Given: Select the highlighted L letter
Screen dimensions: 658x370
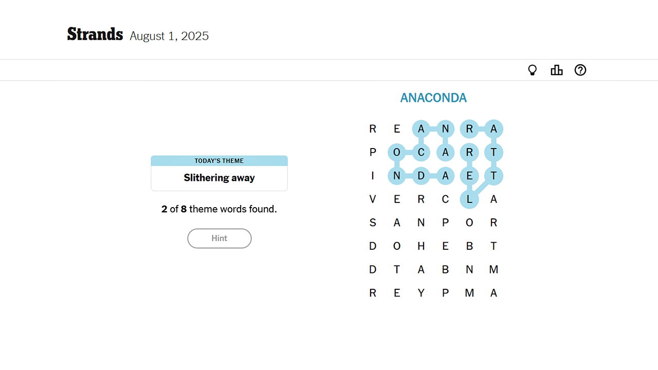Looking at the screenshot, I should coord(469,199).
